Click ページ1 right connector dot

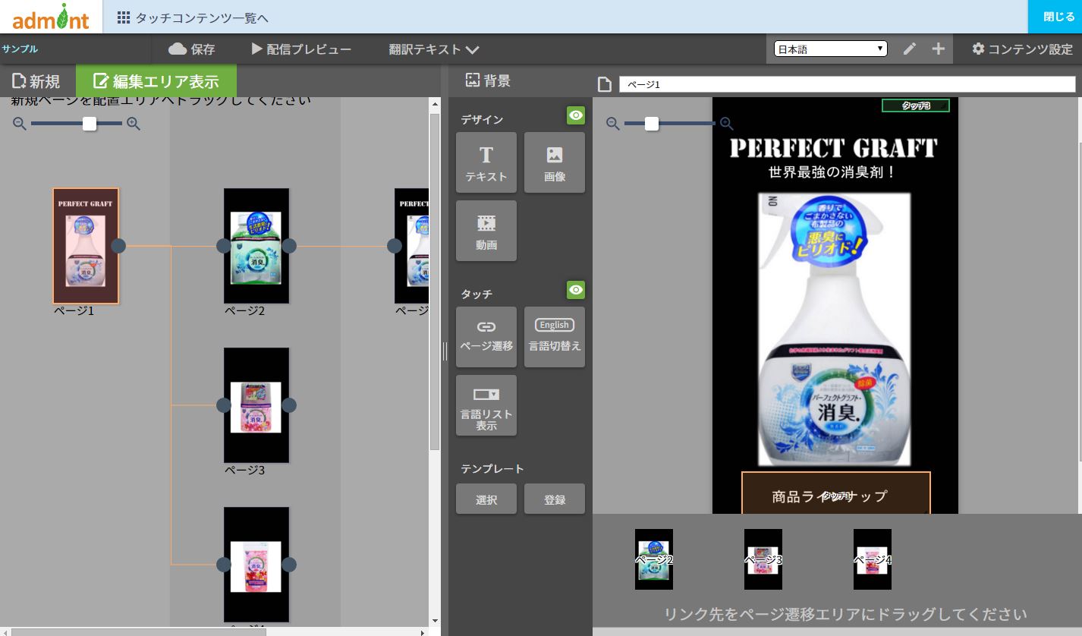point(118,246)
